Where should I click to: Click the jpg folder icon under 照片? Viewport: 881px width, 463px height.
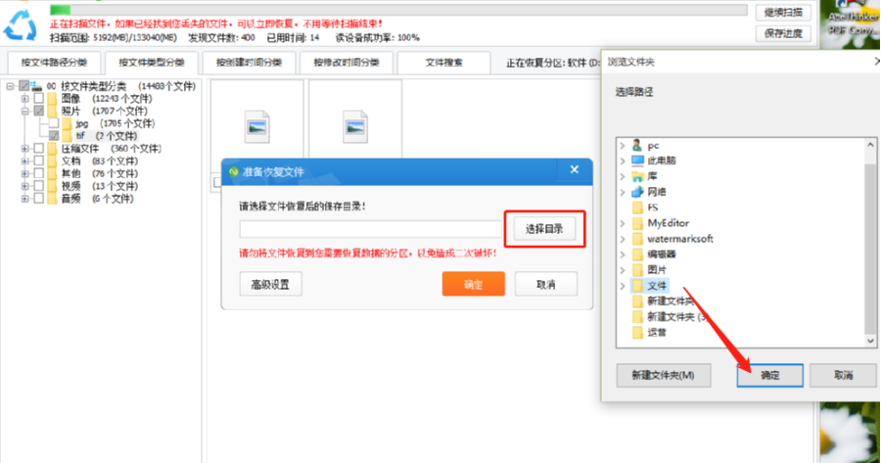(x=67, y=123)
